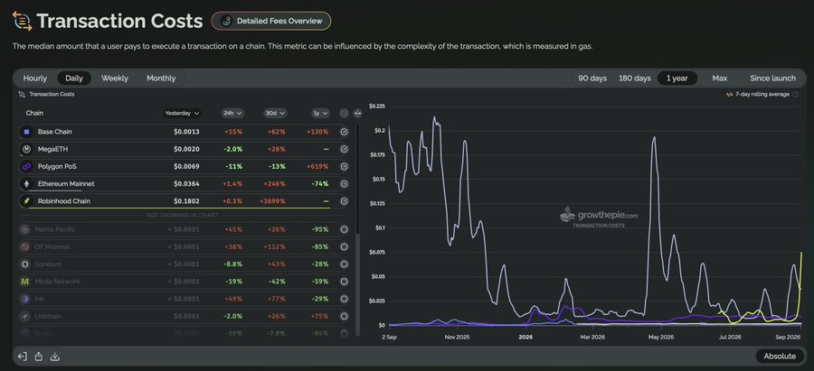Select the Daily tab
Image resolution: width=814 pixels, height=371 pixels.
[x=74, y=79]
